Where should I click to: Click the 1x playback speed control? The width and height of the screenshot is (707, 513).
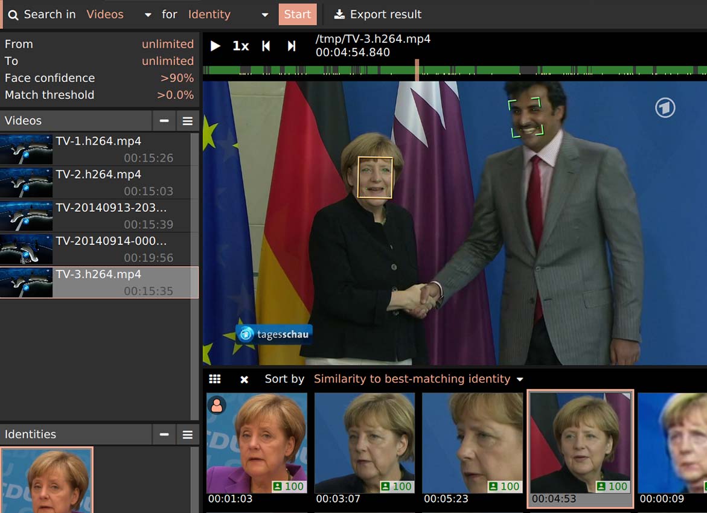coord(241,46)
